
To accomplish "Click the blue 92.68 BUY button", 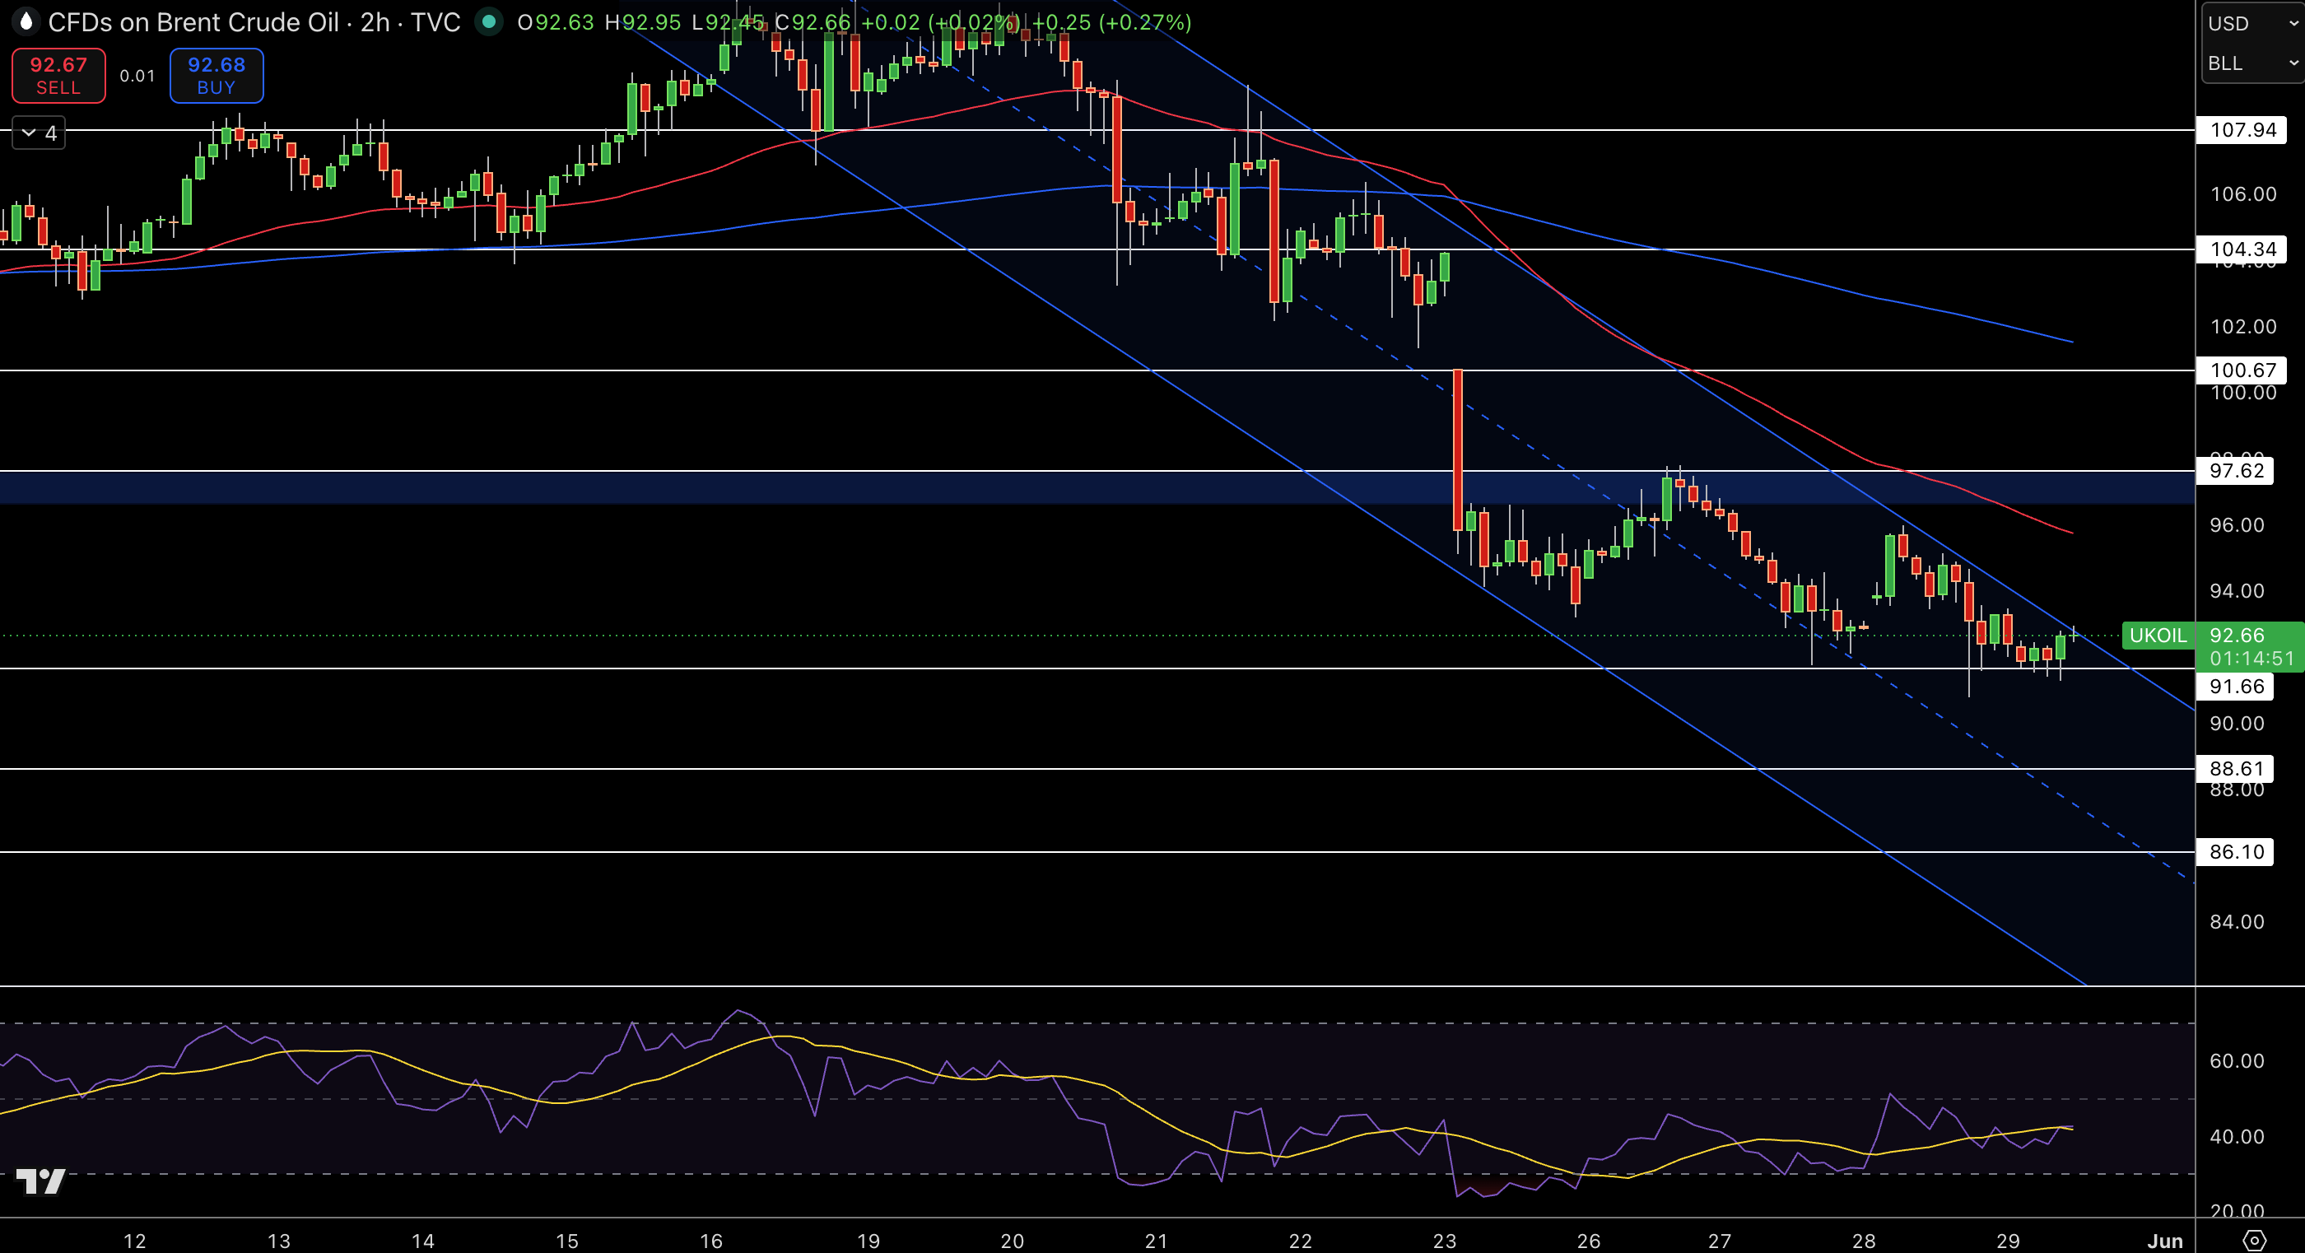I will click(217, 76).
